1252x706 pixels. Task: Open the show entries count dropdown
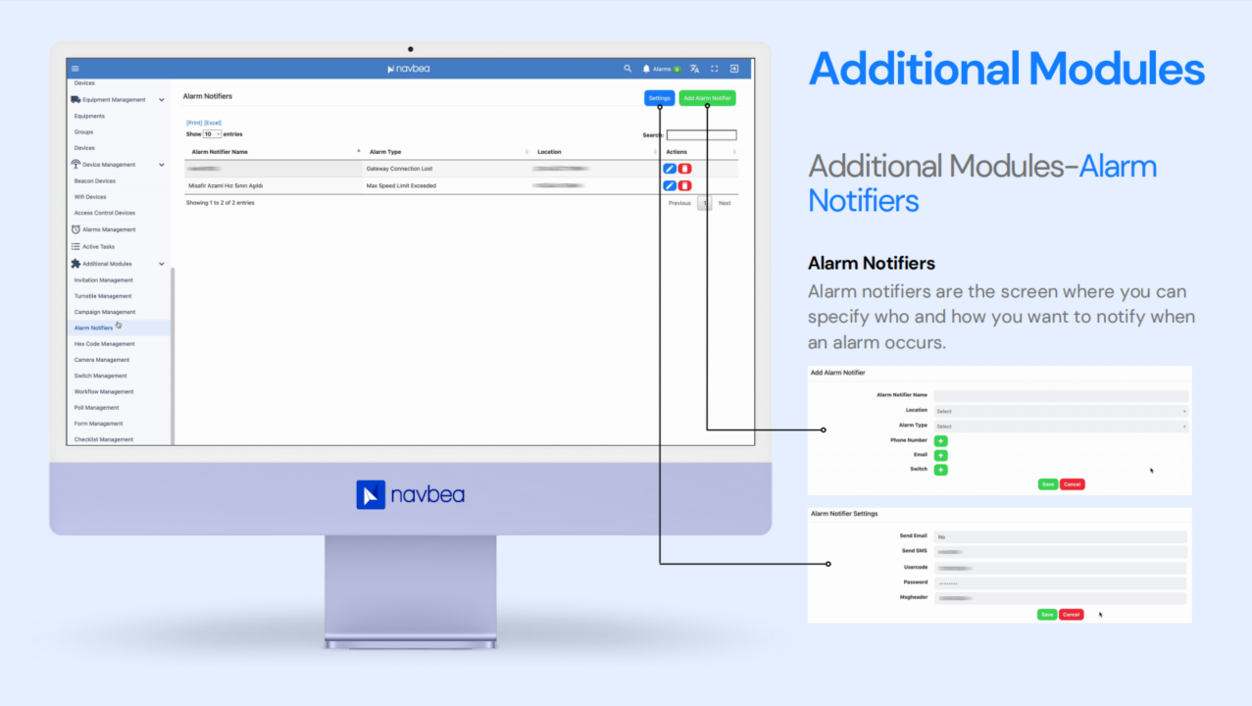(212, 133)
